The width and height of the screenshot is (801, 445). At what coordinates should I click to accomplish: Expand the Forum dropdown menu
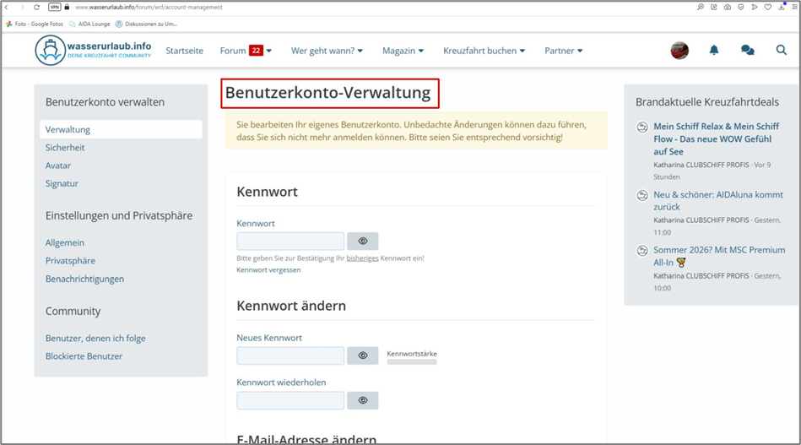(246, 51)
